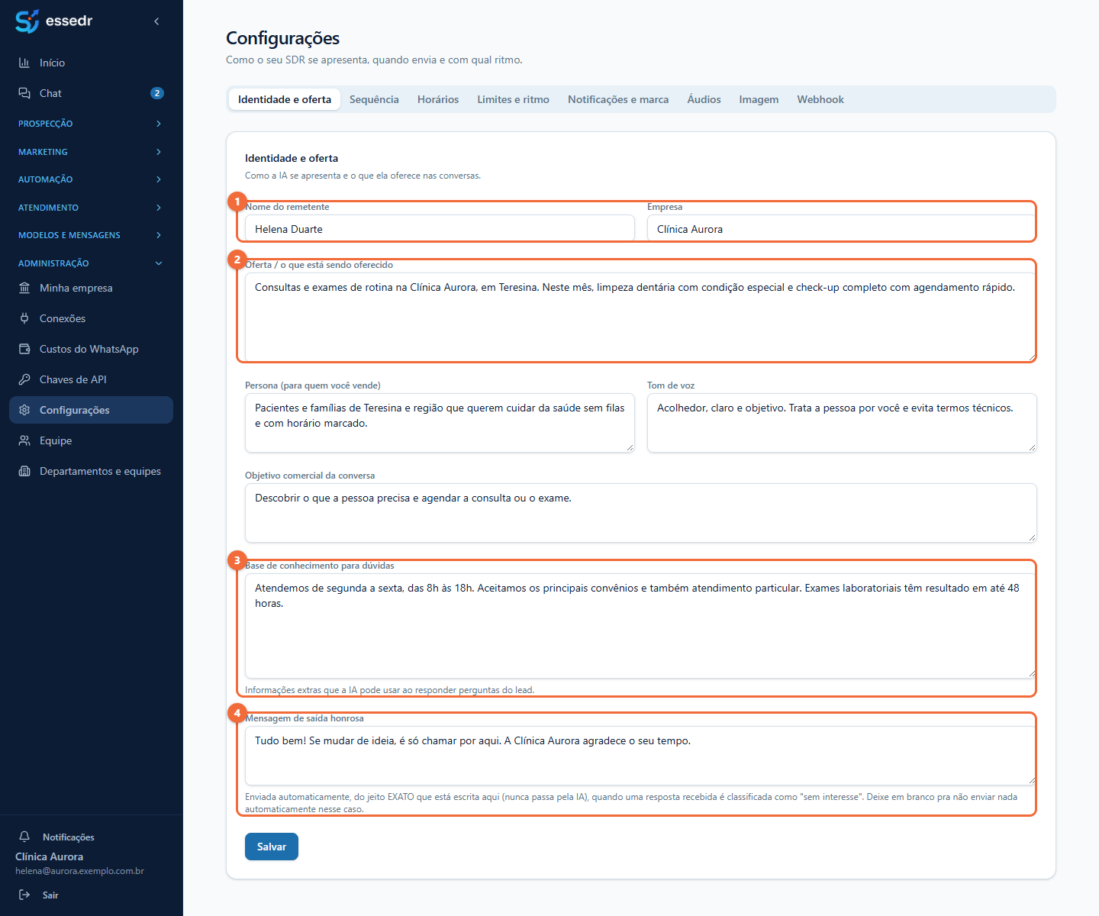Click the Custos do WhatsApp wallet icon
The width and height of the screenshot is (1099, 916).
coord(24,349)
